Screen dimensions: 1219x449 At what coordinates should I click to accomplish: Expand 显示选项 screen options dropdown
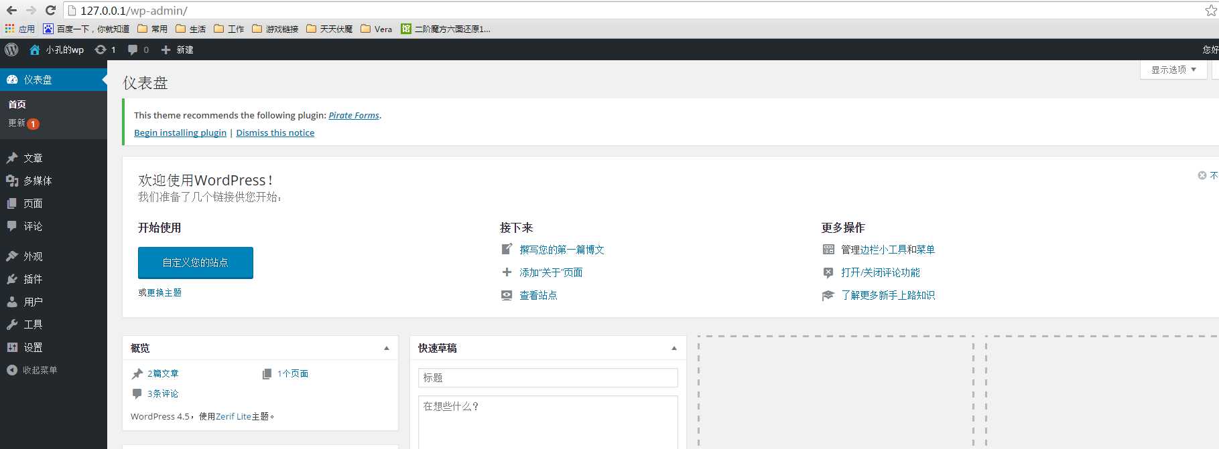[1173, 70]
